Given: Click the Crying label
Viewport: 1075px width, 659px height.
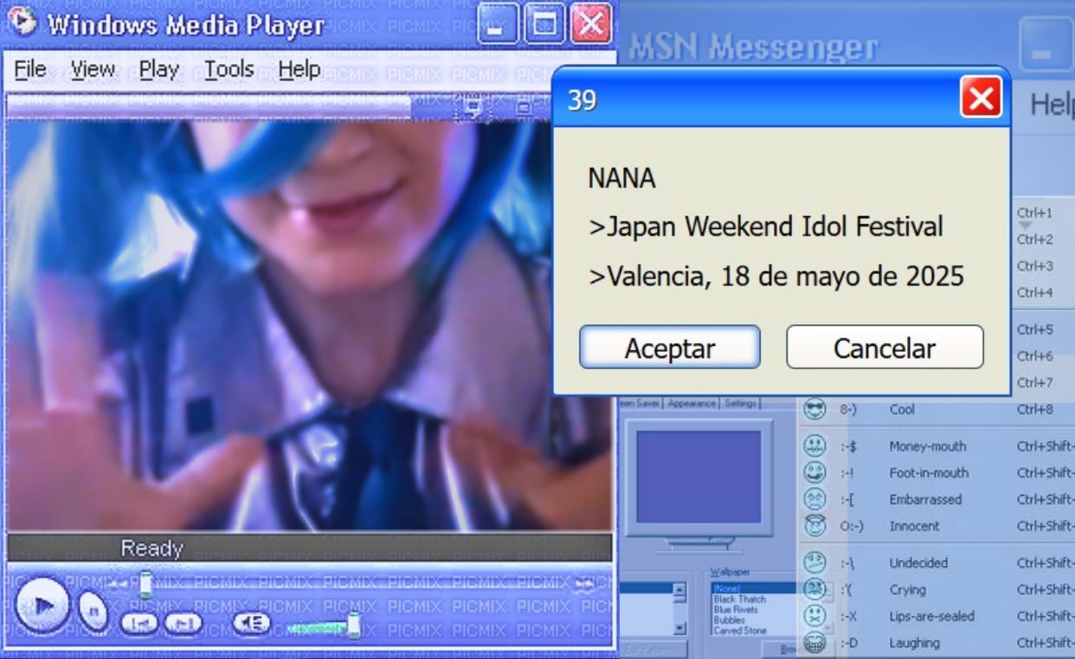Looking at the screenshot, I should (x=907, y=590).
